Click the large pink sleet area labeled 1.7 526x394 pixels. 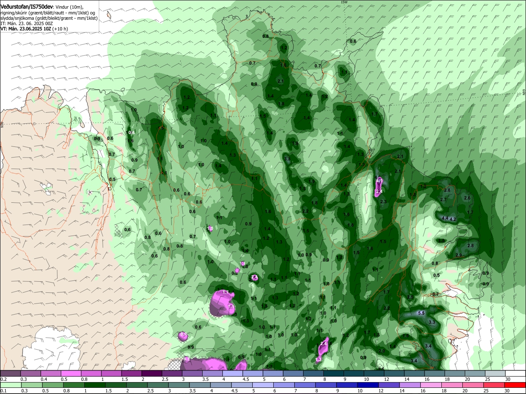[x=222, y=303]
